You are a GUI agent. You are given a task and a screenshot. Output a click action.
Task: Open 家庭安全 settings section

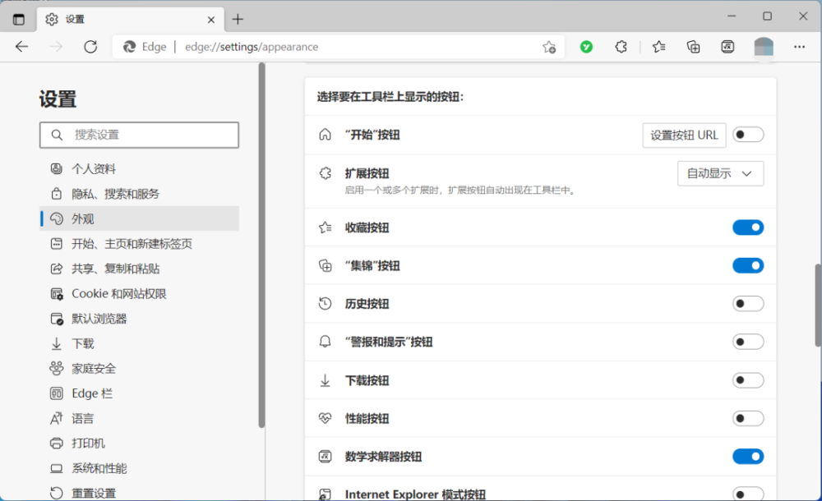(140, 369)
